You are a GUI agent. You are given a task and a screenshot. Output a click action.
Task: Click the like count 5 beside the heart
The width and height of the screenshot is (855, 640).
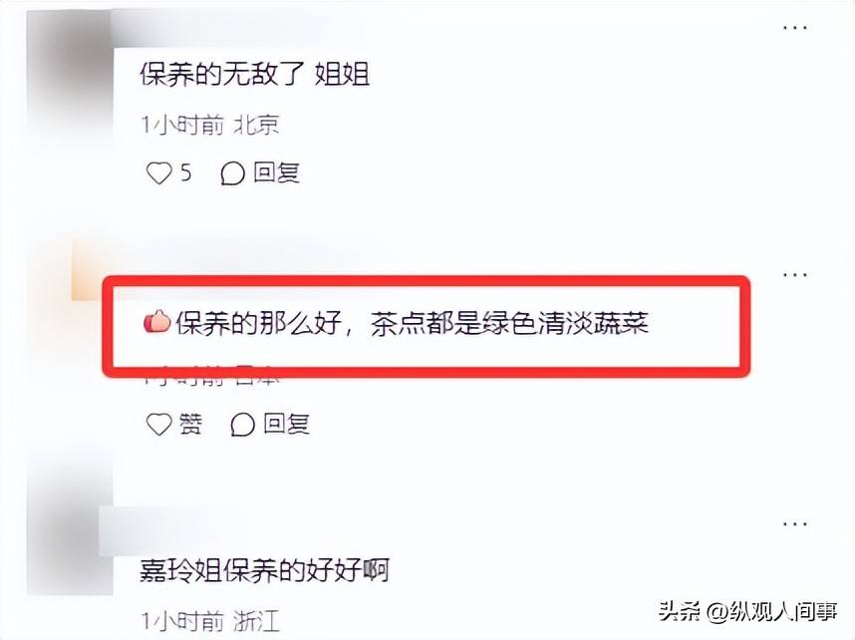tap(186, 172)
